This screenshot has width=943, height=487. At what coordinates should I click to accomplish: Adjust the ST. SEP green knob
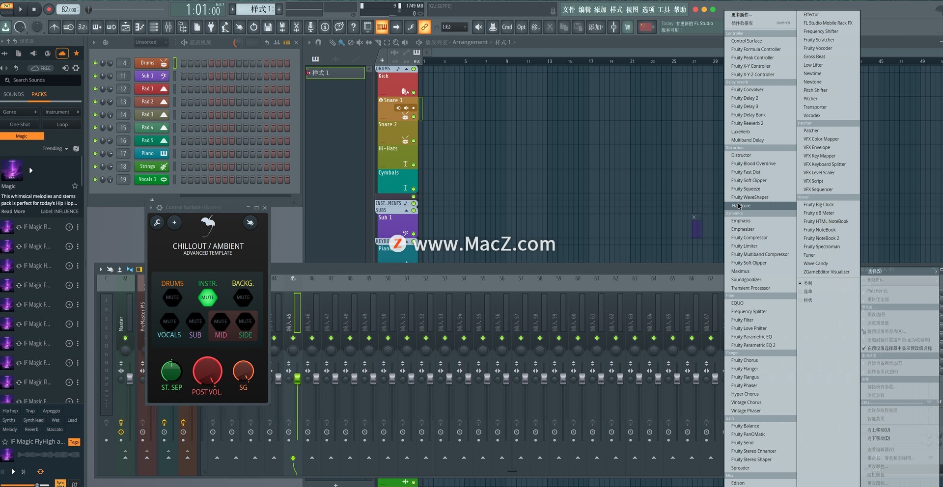click(x=171, y=372)
